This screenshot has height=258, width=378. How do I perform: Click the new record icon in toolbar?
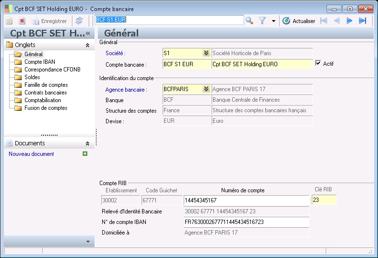[9, 21]
